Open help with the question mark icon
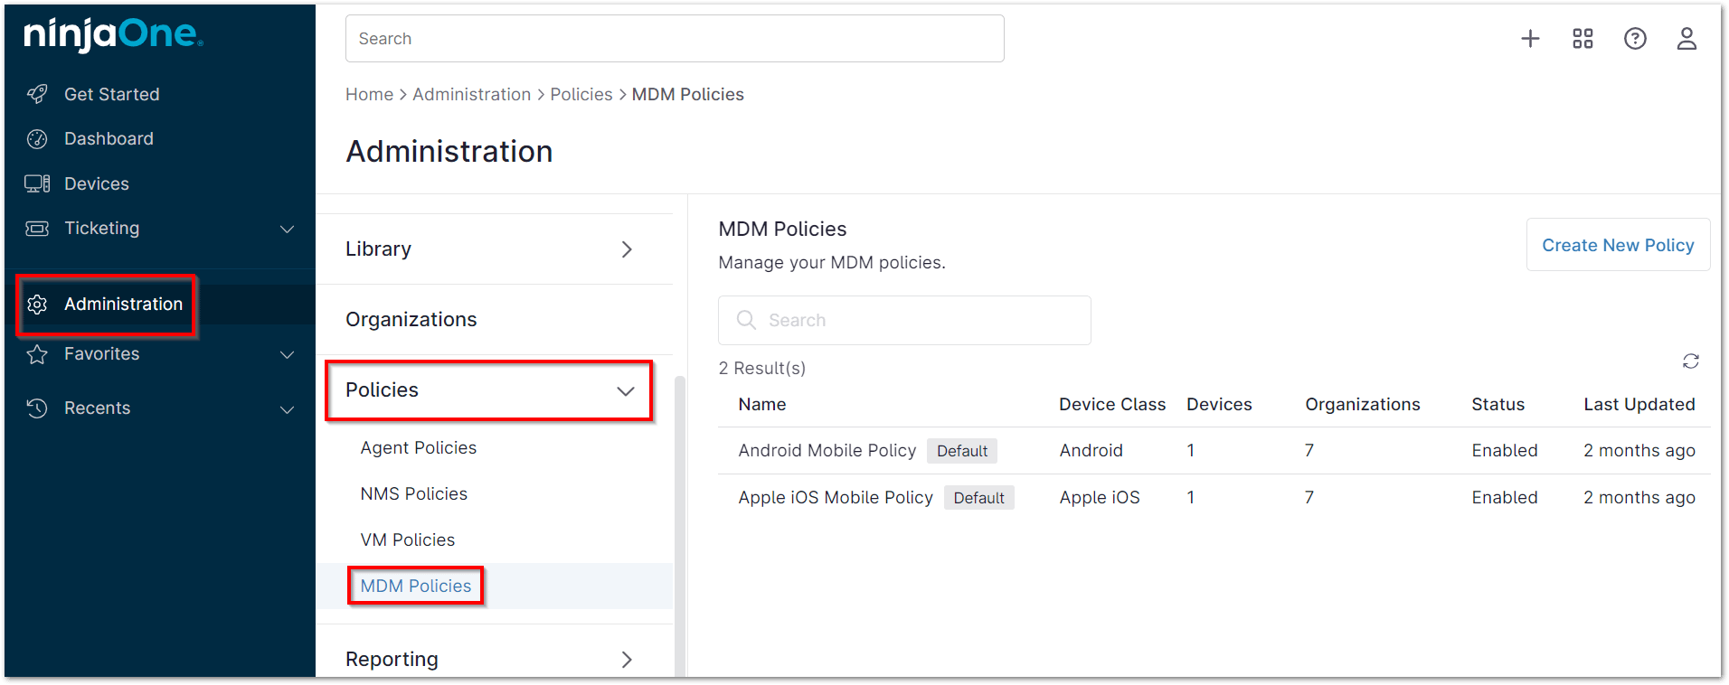Viewport: 1729px width, 685px height. (x=1635, y=38)
